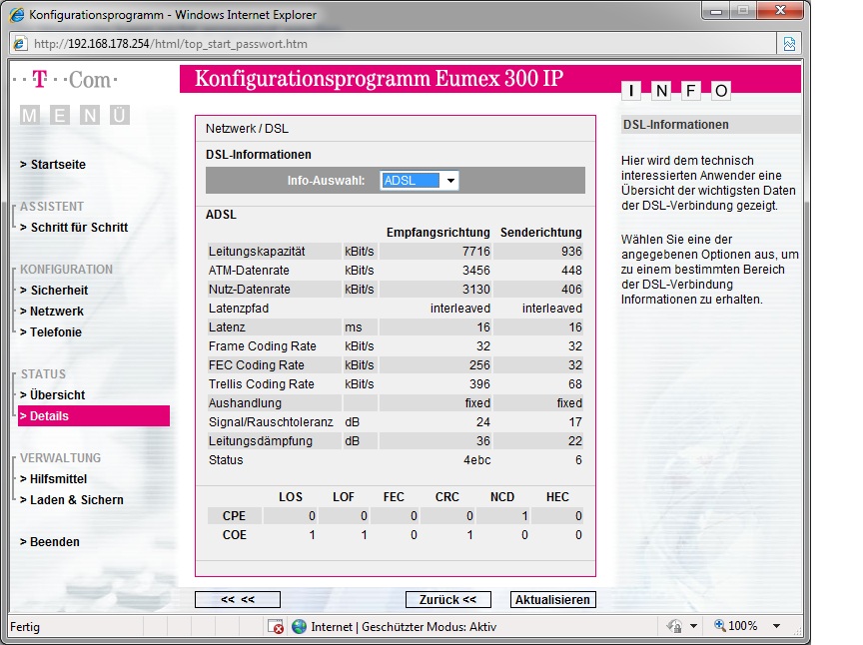
Task: Click the FEC Coding Rate label
Action: point(257,364)
